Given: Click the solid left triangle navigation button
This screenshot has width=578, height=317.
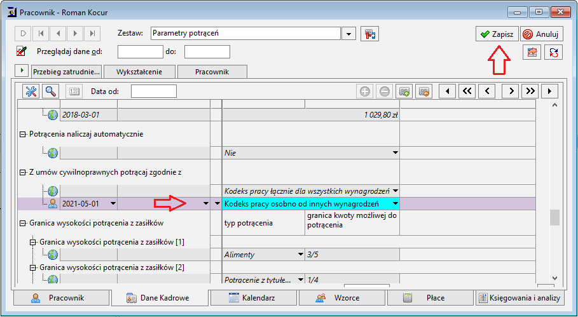Looking at the screenshot, I should pyautogui.click(x=448, y=91).
